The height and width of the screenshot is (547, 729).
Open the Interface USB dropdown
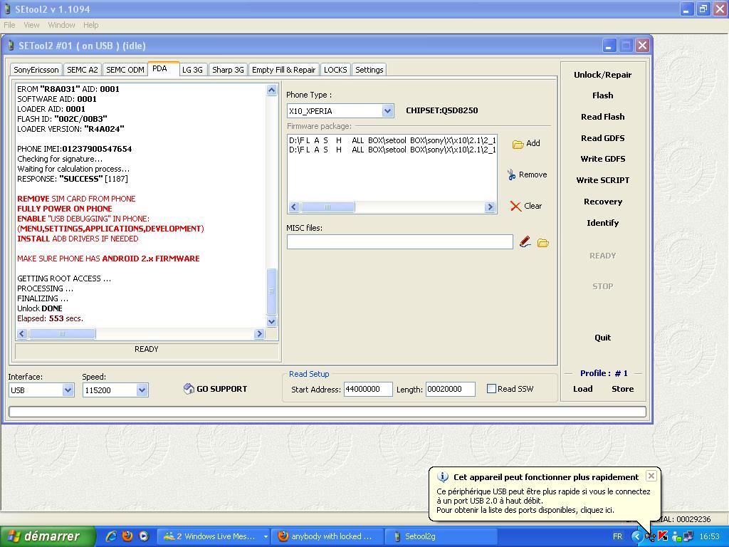68,390
